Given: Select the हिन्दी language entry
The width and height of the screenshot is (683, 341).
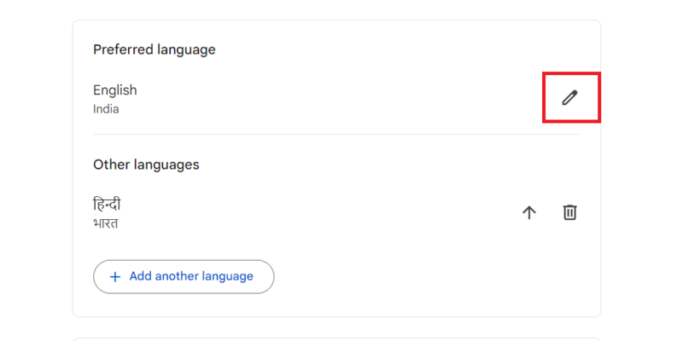Looking at the screenshot, I should 108,205.
